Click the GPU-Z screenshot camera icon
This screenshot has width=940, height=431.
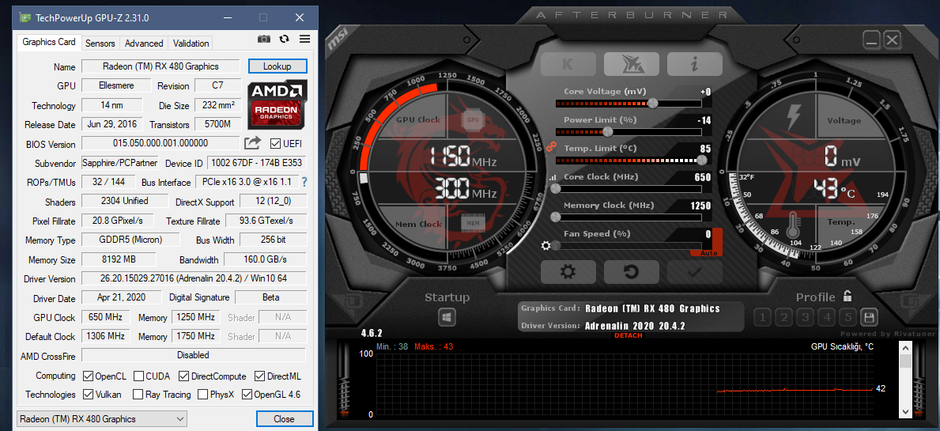pos(264,40)
